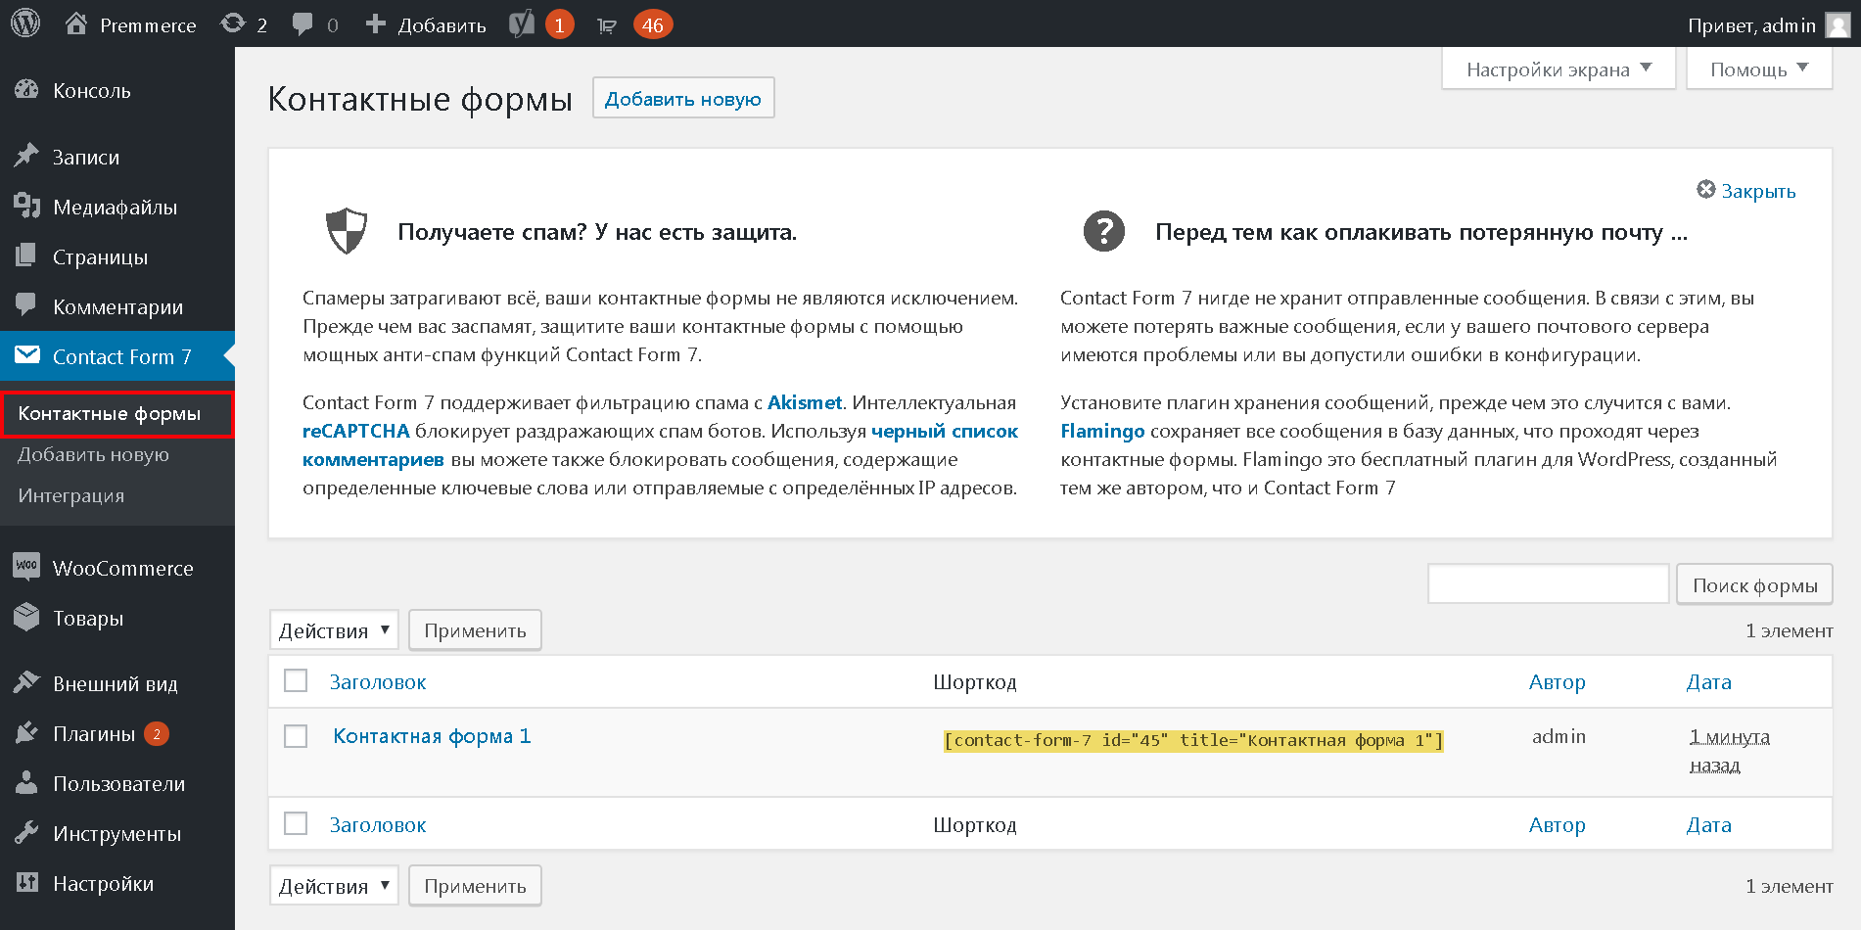Open the comments bubble icon in admin bar

point(302,24)
